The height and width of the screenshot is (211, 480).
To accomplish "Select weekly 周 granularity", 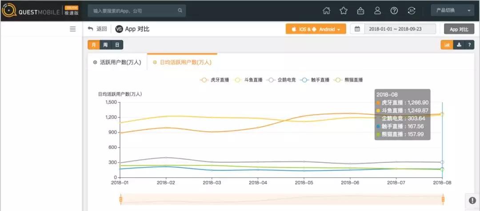I will pyautogui.click(x=105, y=45).
